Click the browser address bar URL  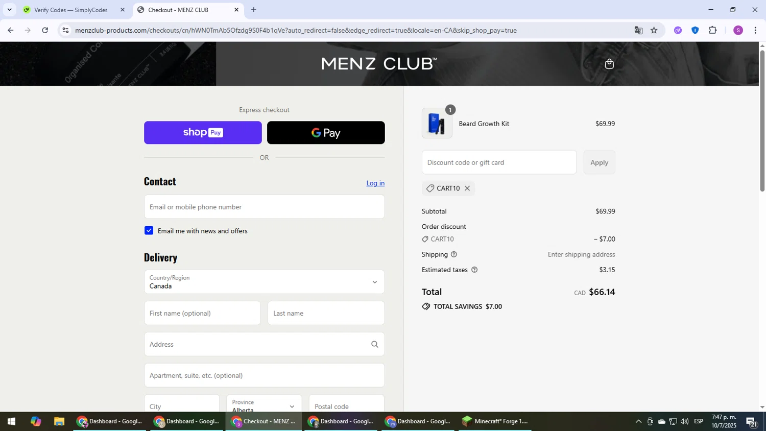296,30
